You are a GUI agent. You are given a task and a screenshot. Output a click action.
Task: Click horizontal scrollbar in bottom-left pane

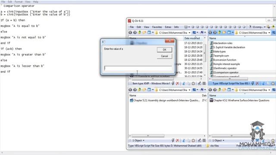coord(148,136)
